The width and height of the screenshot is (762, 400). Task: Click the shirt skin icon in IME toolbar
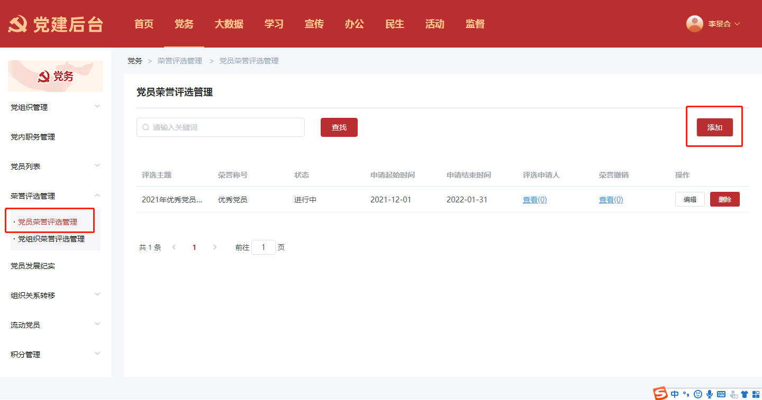[745, 394]
